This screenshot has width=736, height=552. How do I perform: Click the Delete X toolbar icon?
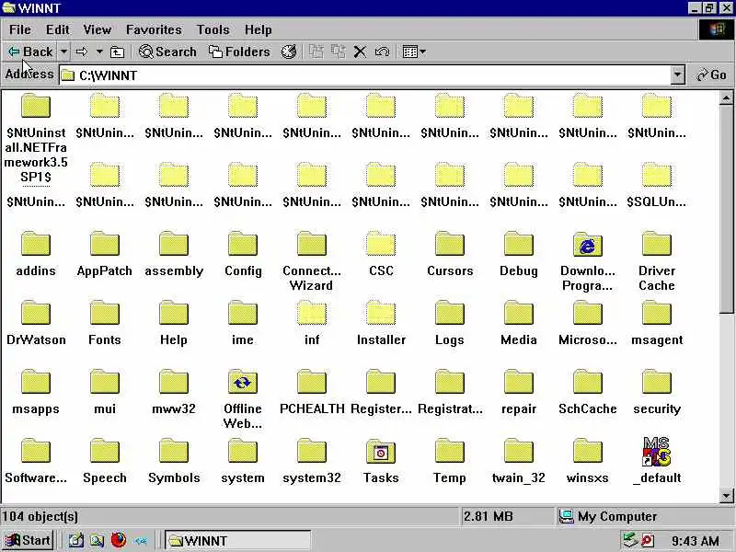[360, 52]
